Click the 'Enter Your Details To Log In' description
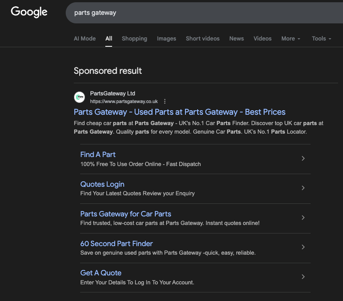The width and height of the screenshot is (343, 301). (x=137, y=283)
